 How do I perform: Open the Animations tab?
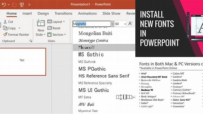pos(87,13)
